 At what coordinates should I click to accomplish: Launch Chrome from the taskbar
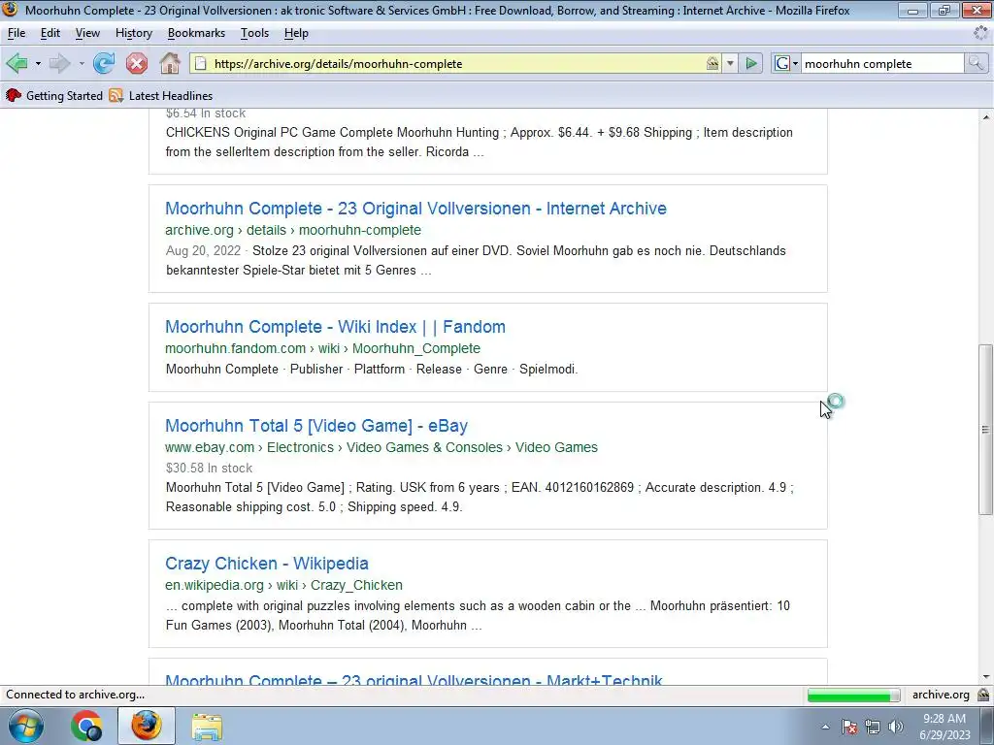coord(86,726)
